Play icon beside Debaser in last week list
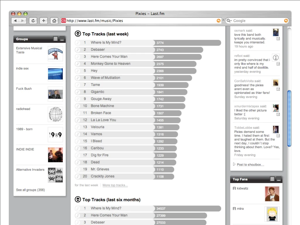The height and width of the screenshot is (225, 300). click(77, 50)
